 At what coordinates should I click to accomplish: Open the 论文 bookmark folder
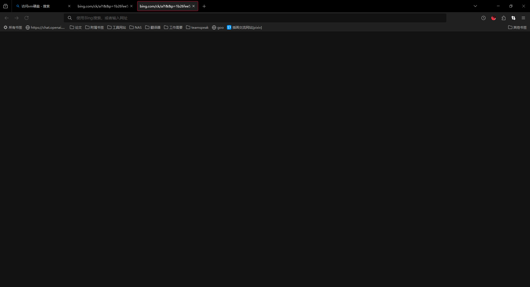point(76,27)
